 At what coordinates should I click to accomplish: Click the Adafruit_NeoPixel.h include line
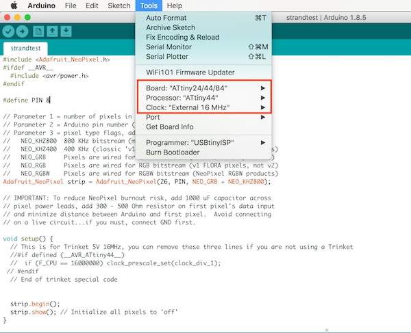(x=56, y=59)
